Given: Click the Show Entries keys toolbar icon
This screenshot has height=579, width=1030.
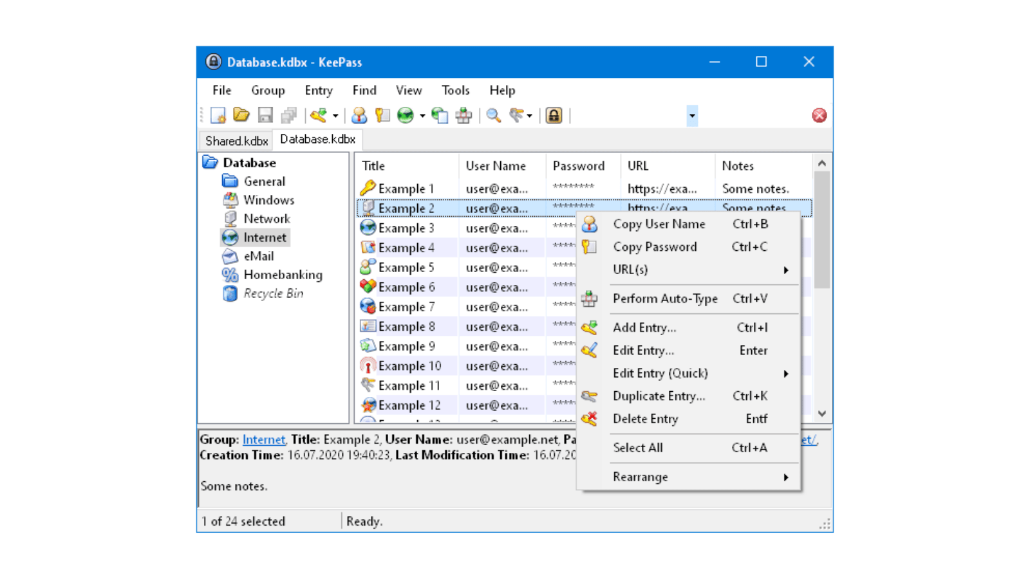Looking at the screenshot, I should click(516, 115).
